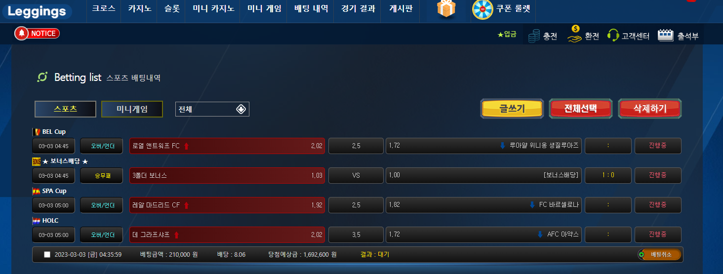Expand the 전체 filter dropdown
The image size is (723, 274).
pyautogui.click(x=212, y=109)
